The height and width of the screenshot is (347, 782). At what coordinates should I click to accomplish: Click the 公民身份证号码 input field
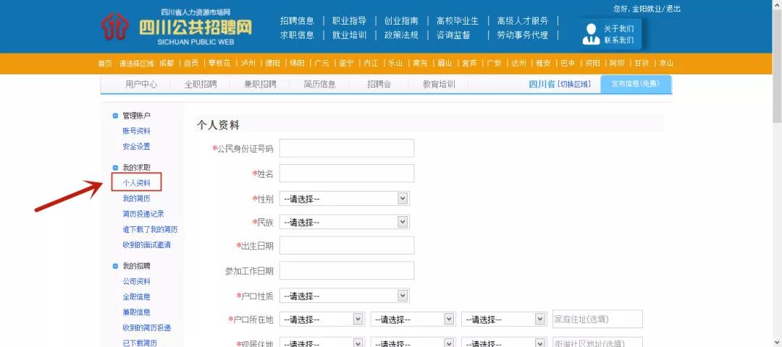[x=346, y=148]
